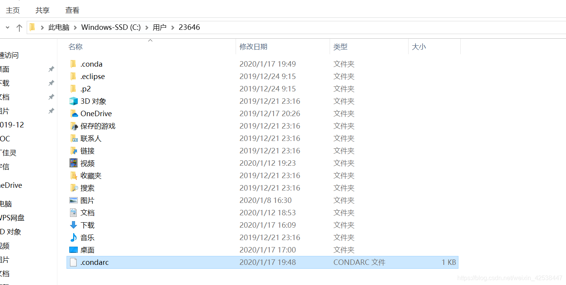Click date 2020/1/17 19:49 cell

268,64
